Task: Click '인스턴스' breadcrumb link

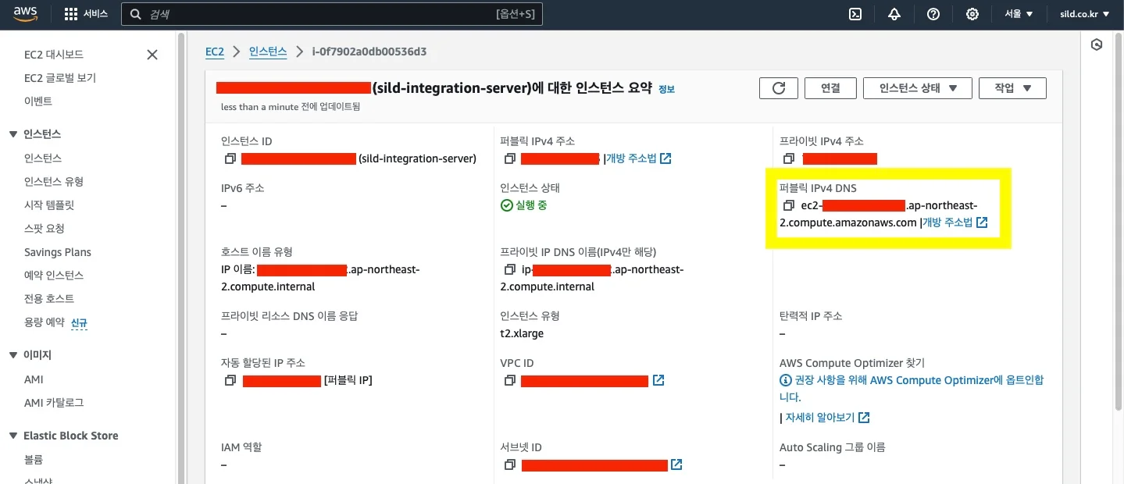Action: point(268,52)
